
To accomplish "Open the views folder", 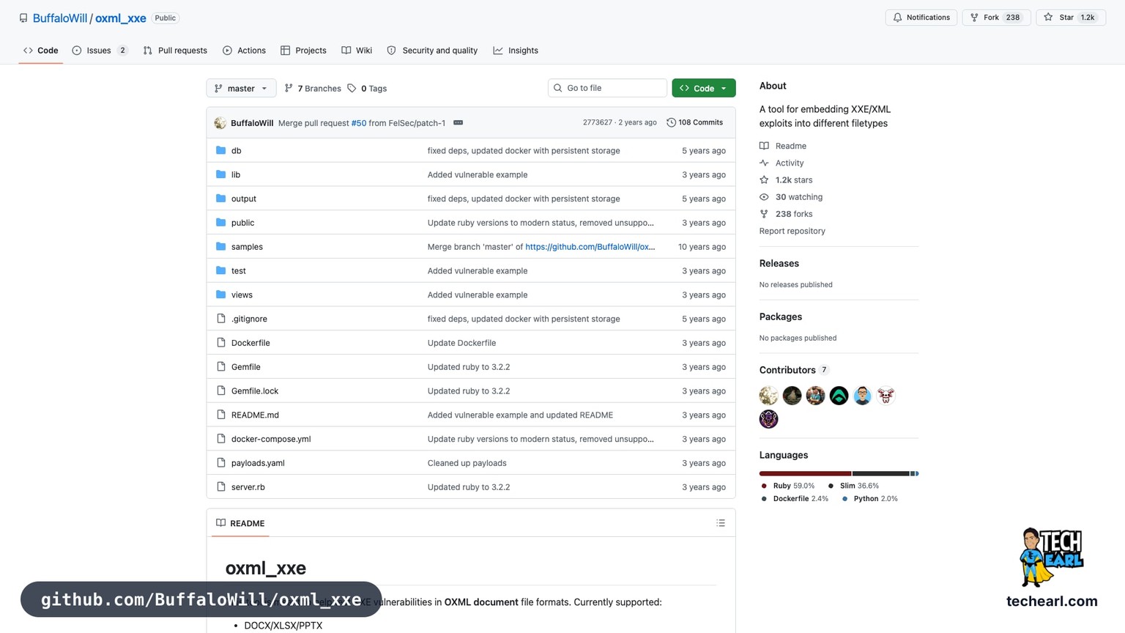I will pos(242,295).
